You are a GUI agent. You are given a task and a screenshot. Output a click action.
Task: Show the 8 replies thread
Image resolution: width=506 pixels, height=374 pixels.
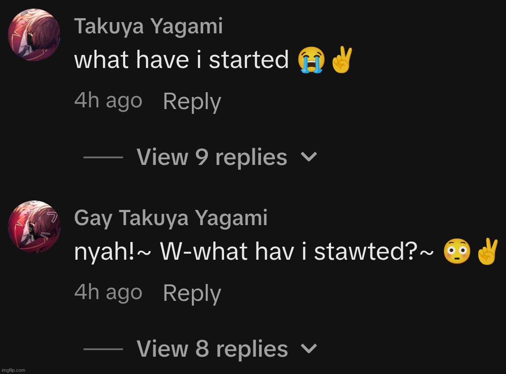pyautogui.click(x=212, y=349)
